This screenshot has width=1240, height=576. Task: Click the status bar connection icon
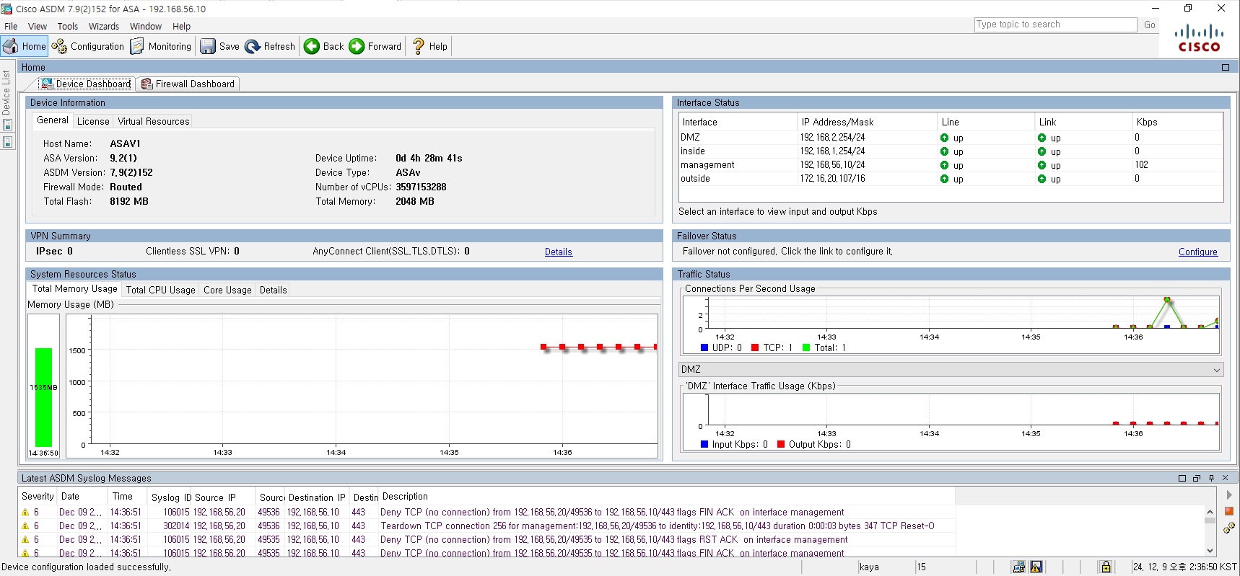1018,567
